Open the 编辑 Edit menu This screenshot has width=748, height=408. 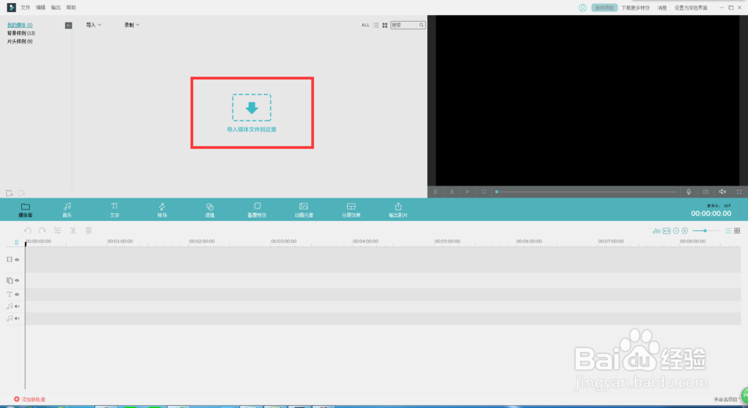coord(40,7)
